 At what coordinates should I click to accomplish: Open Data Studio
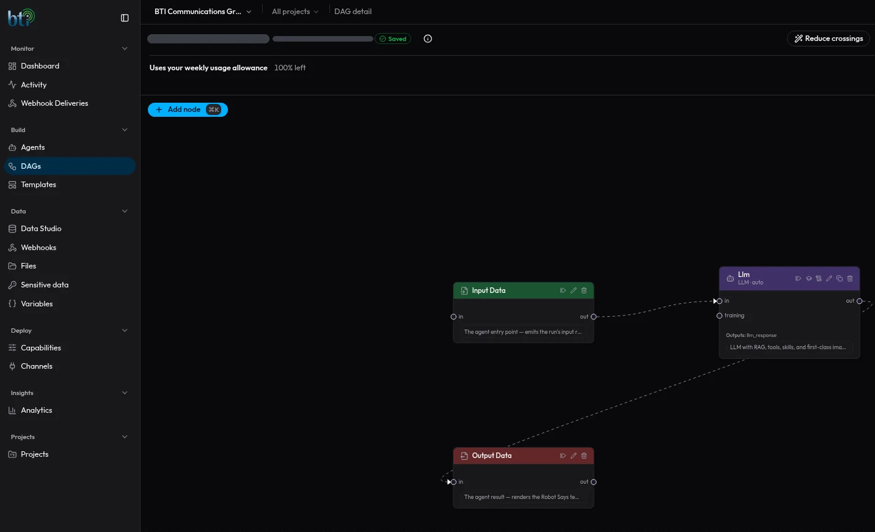coord(70,229)
